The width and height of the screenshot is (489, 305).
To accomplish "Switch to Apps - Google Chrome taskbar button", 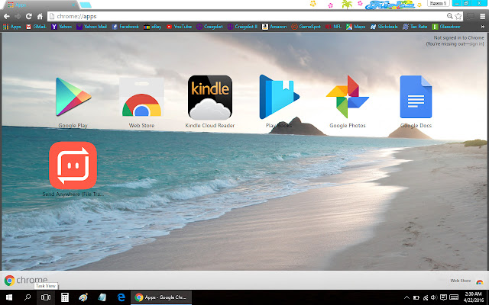I will click(x=161, y=297).
